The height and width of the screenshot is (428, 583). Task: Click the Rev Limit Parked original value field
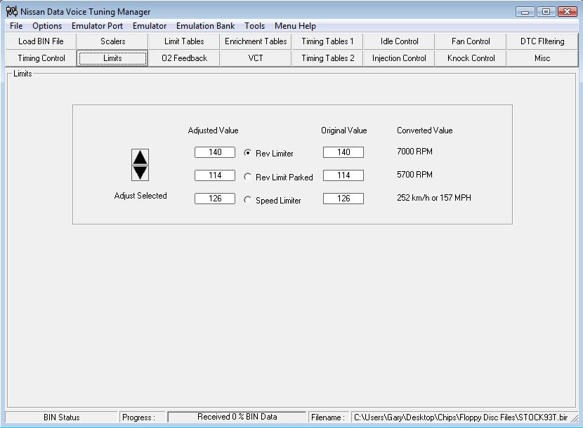coord(343,175)
